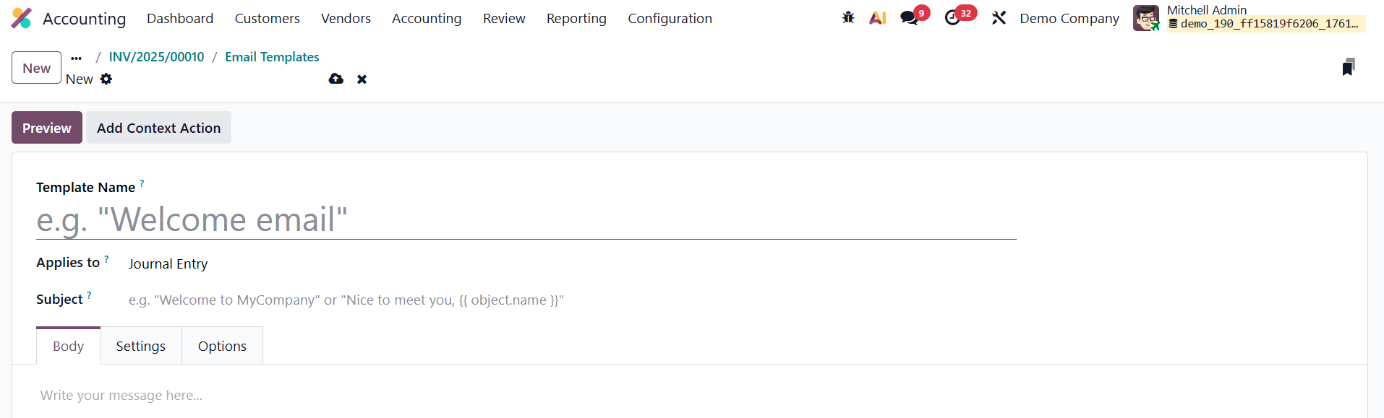Image resolution: width=1384 pixels, height=418 pixels.
Task: Open the Reporting menu
Action: point(576,18)
